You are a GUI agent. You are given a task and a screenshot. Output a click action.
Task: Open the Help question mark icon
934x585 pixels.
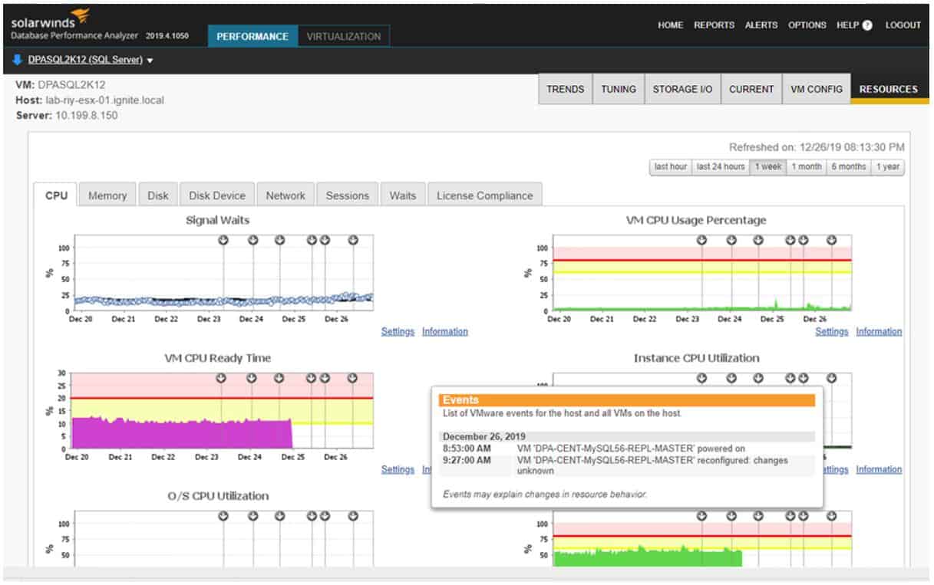click(867, 25)
